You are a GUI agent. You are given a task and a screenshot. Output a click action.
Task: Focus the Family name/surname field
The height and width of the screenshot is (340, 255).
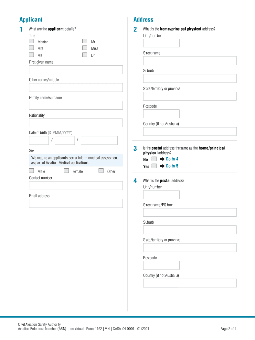(x=76, y=105)
